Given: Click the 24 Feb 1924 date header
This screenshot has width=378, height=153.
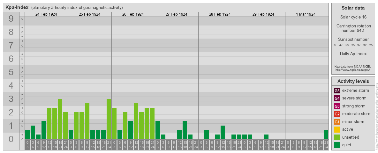Looking at the screenshot, I should click(46, 14).
